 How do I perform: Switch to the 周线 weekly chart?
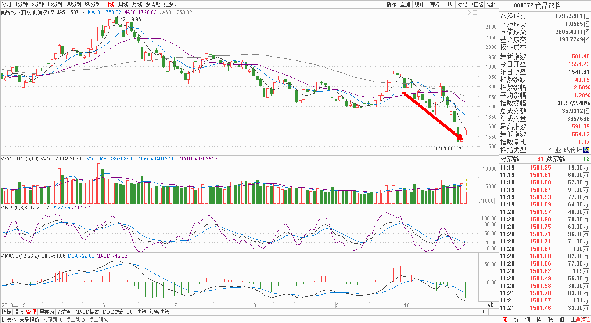point(123,4)
